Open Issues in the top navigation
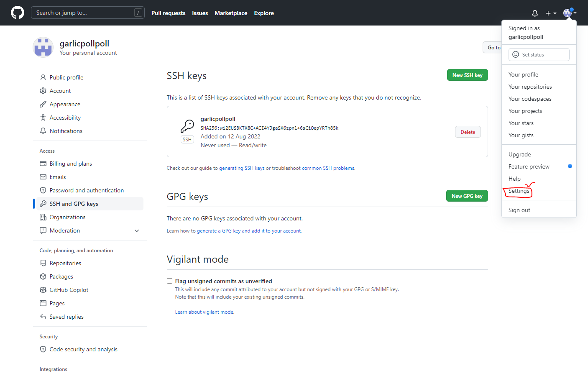This screenshot has width=588, height=376. [200, 13]
